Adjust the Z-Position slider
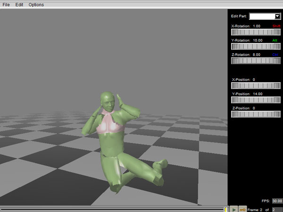The width and height of the screenshot is (283, 212). [x=256, y=114]
